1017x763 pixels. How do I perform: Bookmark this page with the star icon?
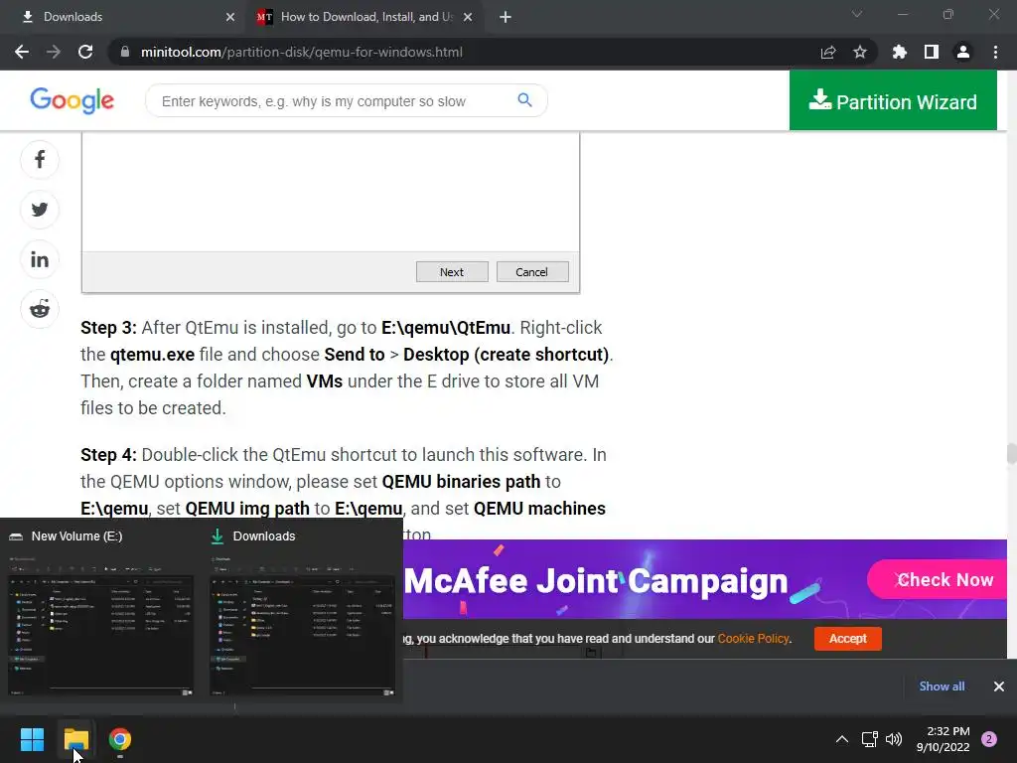tap(860, 52)
